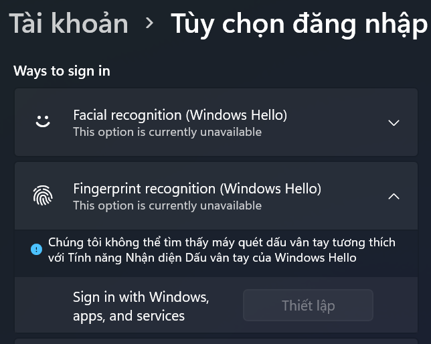Click the blue info exclamation icon
This screenshot has height=344, width=431.
[36, 250]
